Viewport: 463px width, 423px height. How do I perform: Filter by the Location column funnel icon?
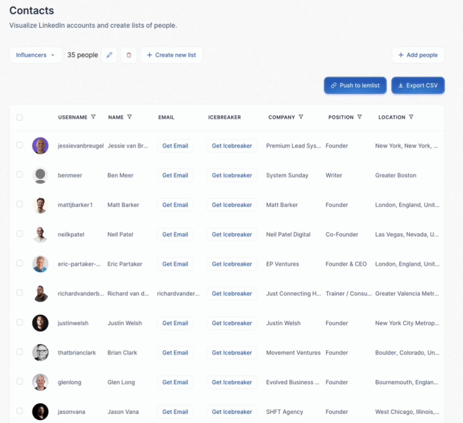click(411, 117)
